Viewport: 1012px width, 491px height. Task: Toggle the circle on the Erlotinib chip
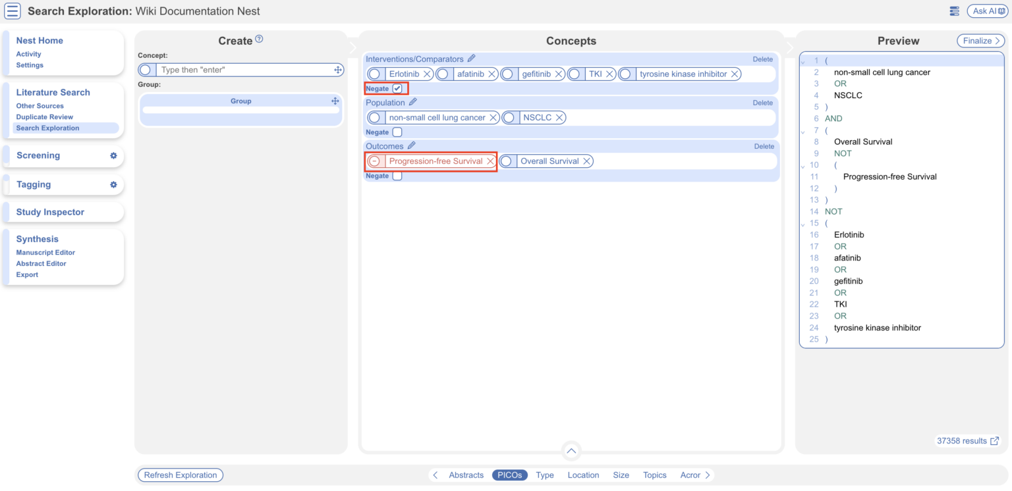tap(374, 74)
